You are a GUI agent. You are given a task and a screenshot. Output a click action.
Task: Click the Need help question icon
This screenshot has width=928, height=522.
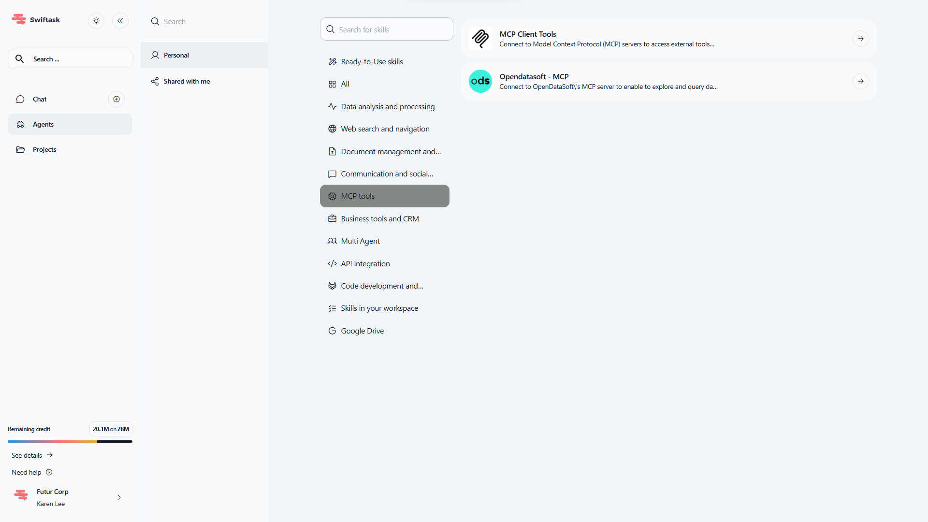pos(49,472)
